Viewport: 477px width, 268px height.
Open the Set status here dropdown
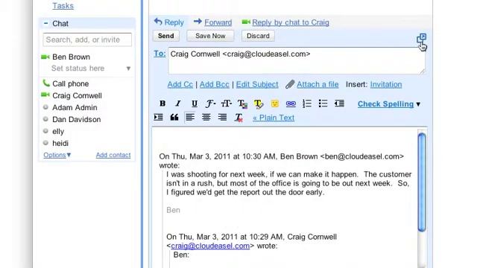coord(128,68)
